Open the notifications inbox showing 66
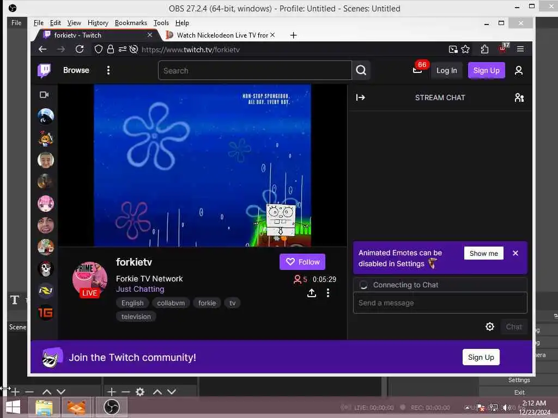Screen dimensions: 558x418 (x=417, y=70)
